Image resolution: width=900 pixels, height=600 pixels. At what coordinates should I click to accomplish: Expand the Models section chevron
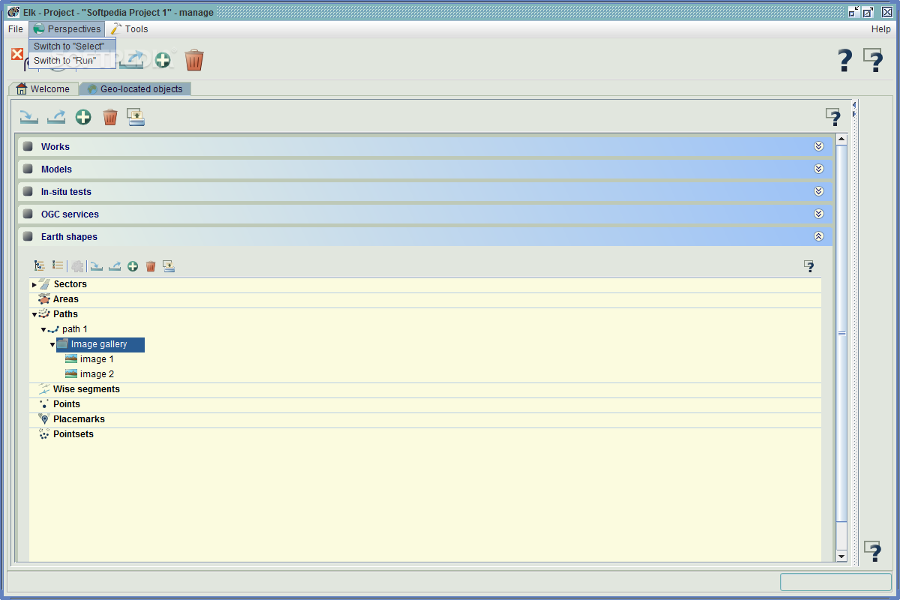(819, 169)
